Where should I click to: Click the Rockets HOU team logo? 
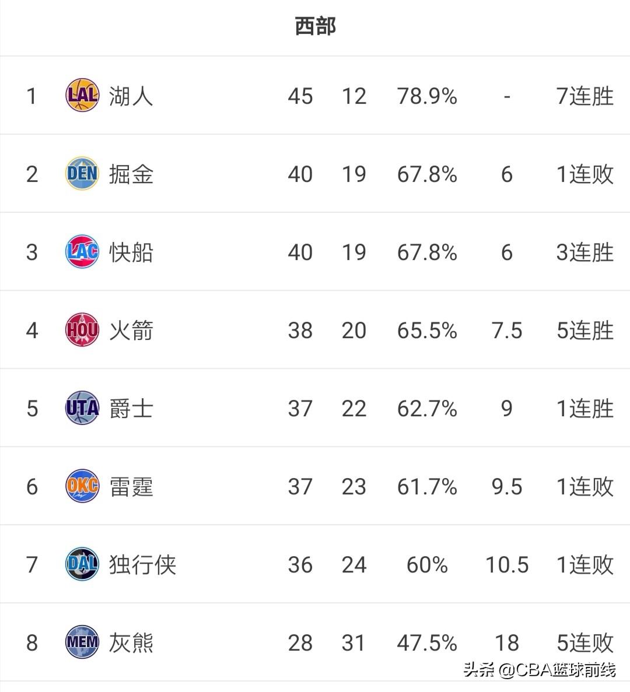(x=82, y=329)
